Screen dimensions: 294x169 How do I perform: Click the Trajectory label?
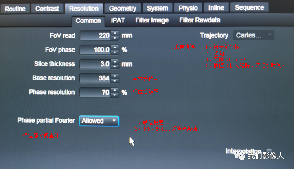click(214, 35)
